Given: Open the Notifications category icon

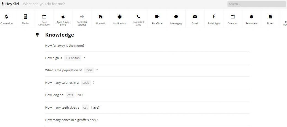Looking at the screenshot, I should point(119,17).
